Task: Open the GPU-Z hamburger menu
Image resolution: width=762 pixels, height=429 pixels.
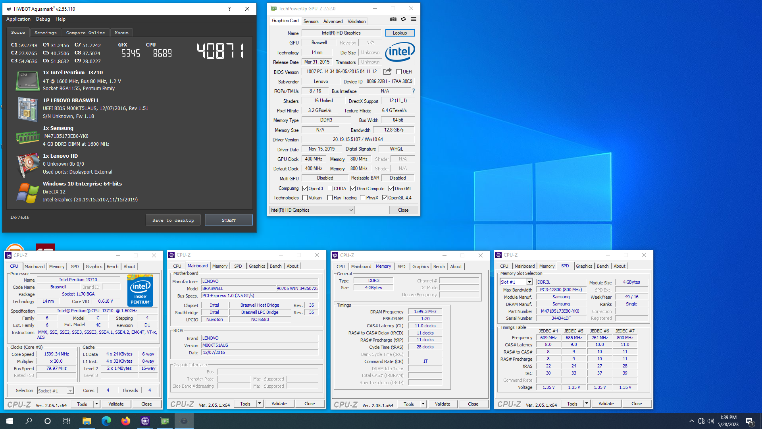Action: pos(414,19)
